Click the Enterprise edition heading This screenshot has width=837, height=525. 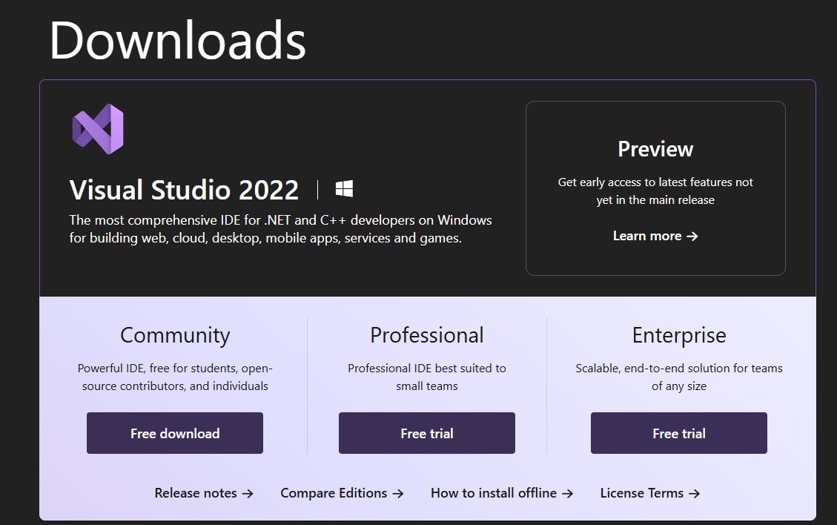pos(679,335)
